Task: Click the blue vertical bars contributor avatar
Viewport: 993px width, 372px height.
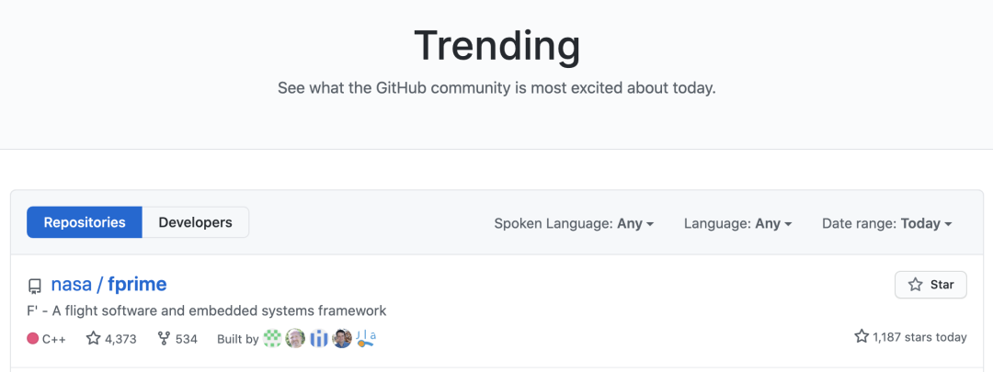Action: point(319,338)
